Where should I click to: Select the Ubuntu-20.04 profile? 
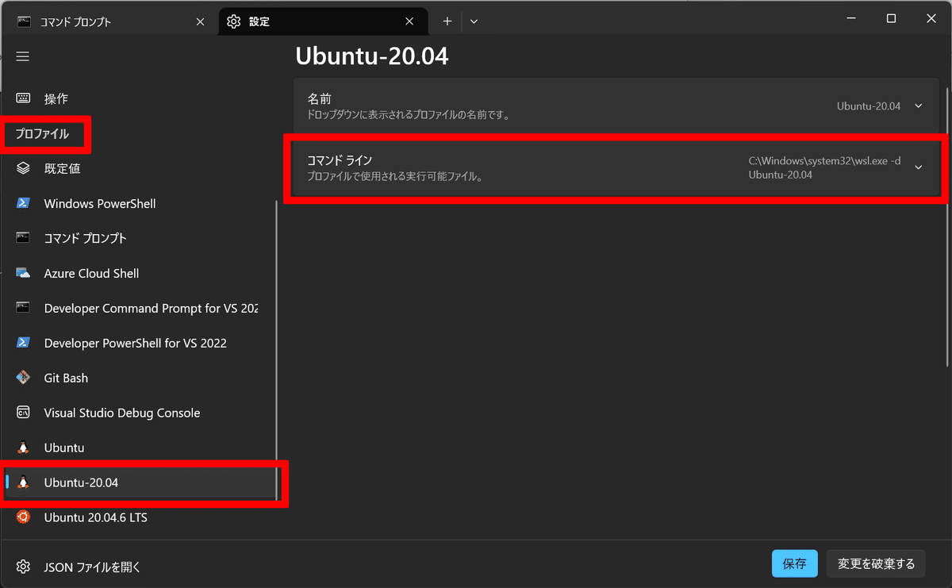[139, 482]
